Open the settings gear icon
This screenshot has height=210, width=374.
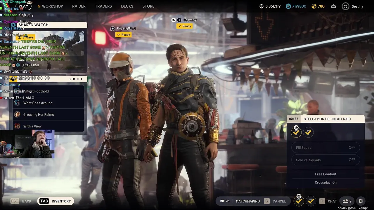click(x=361, y=201)
